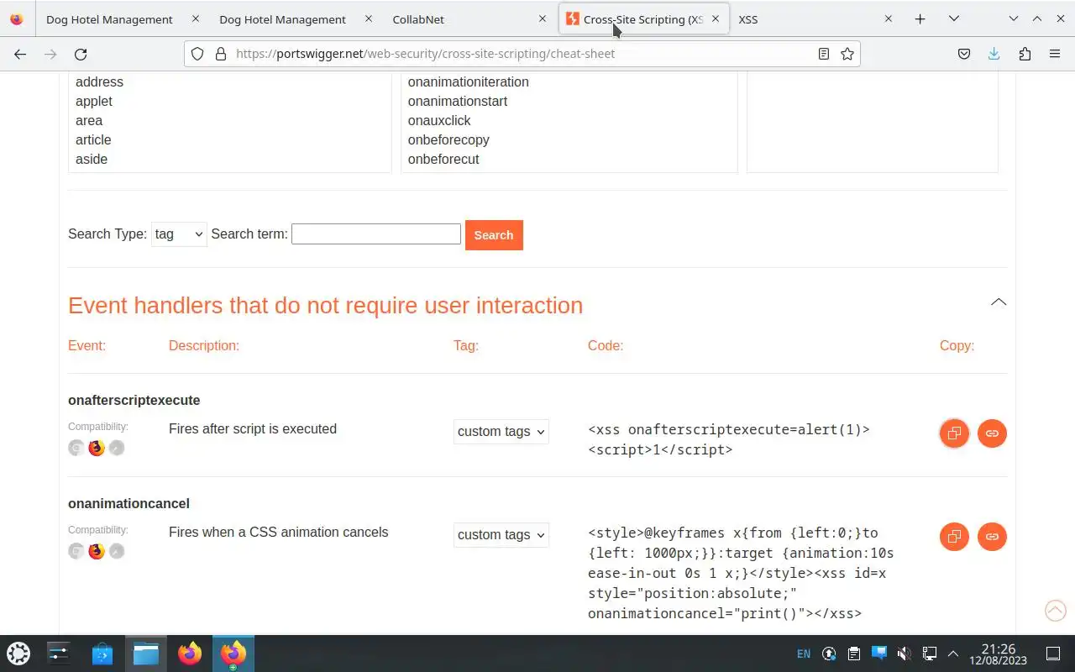This screenshot has width=1075, height=672.
Task: Copy the onanimationcancel payload code
Action: [x=954, y=537]
